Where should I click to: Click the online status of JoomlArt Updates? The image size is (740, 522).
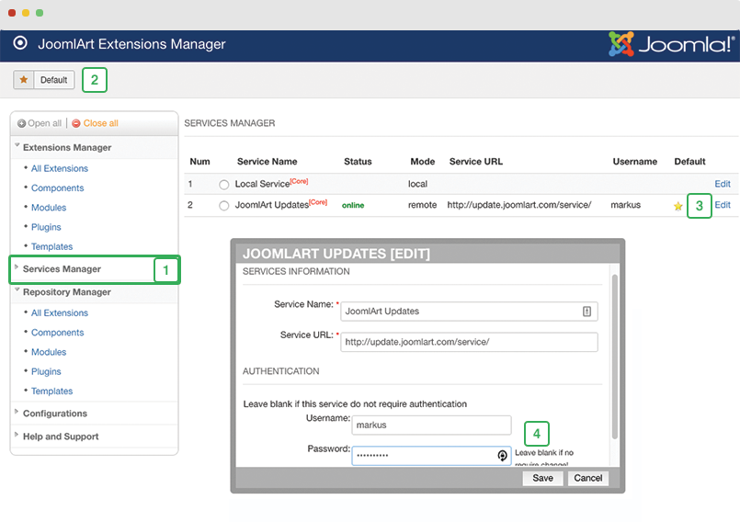tap(353, 205)
